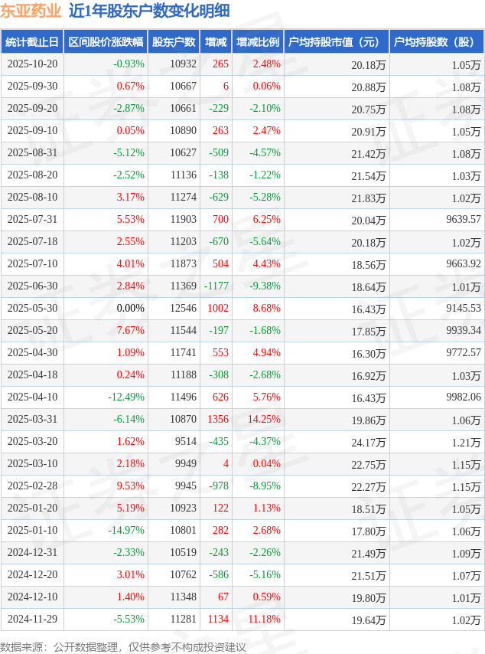Screen dimensions: 485x654
Task: Select the 14.25% change ratio cell
Action: click(264, 420)
